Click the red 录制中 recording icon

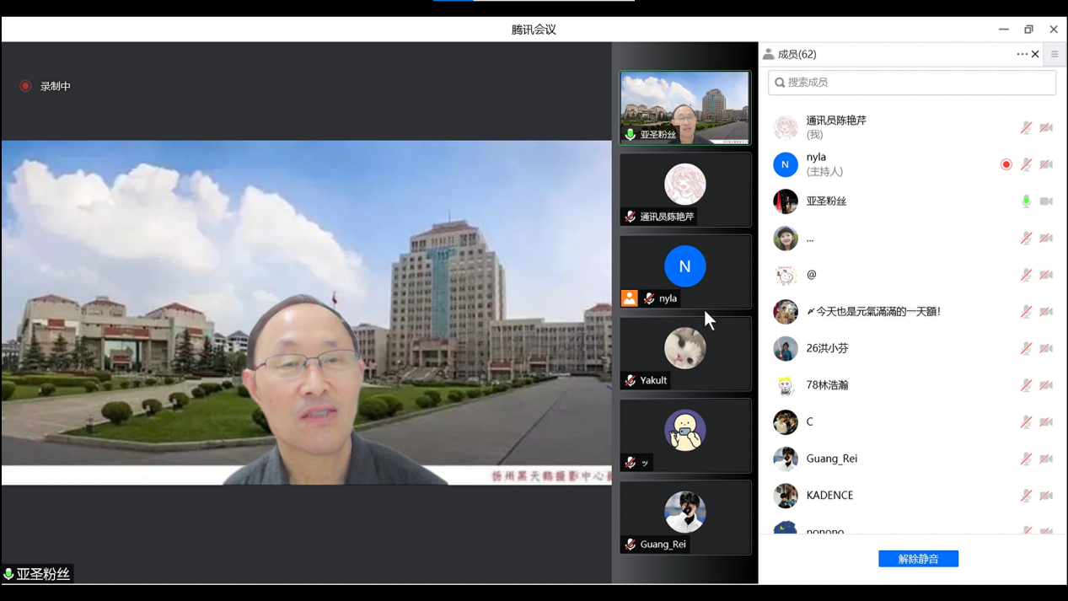click(x=25, y=86)
